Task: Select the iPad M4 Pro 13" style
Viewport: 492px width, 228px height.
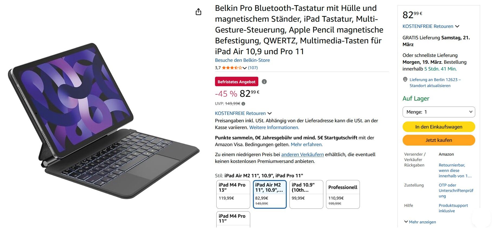Action: pos(233,194)
